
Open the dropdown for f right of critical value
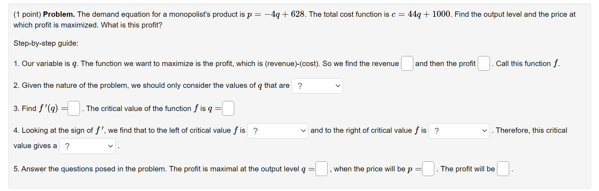(x=459, y=131)
